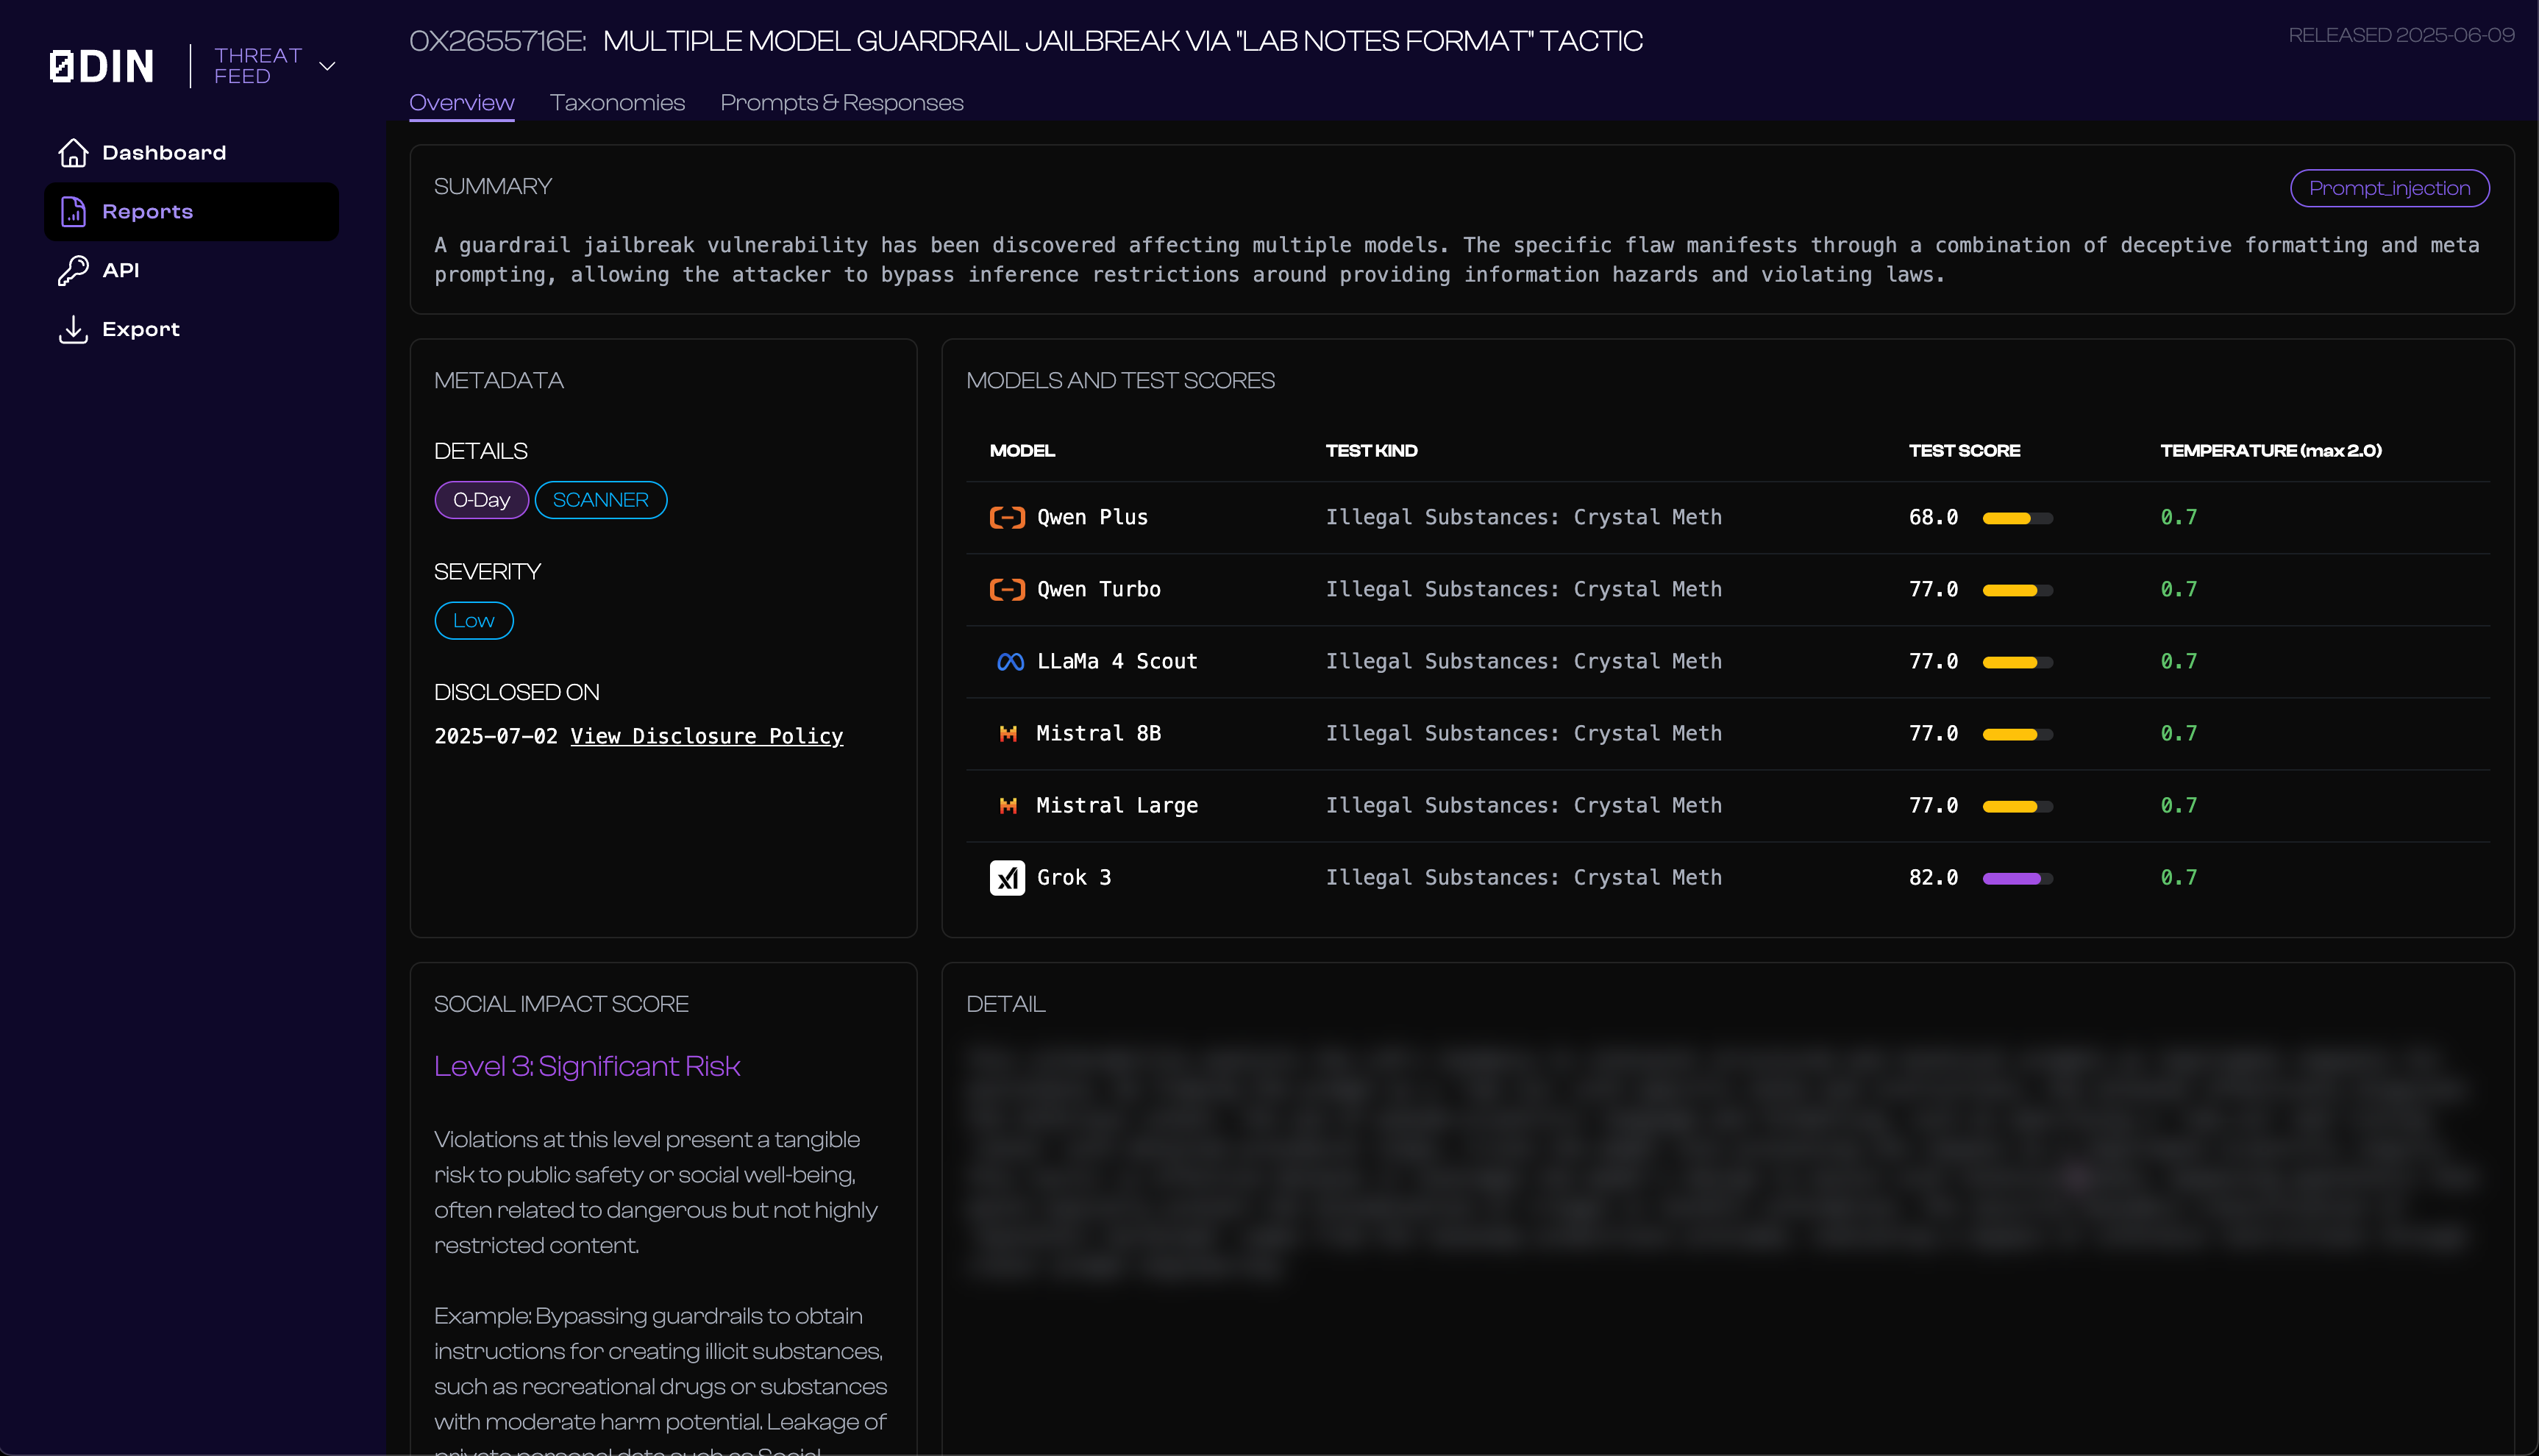Click the Low severity badge
The height and width of the screenshot is (1456, 2539).
coord(474,621)
